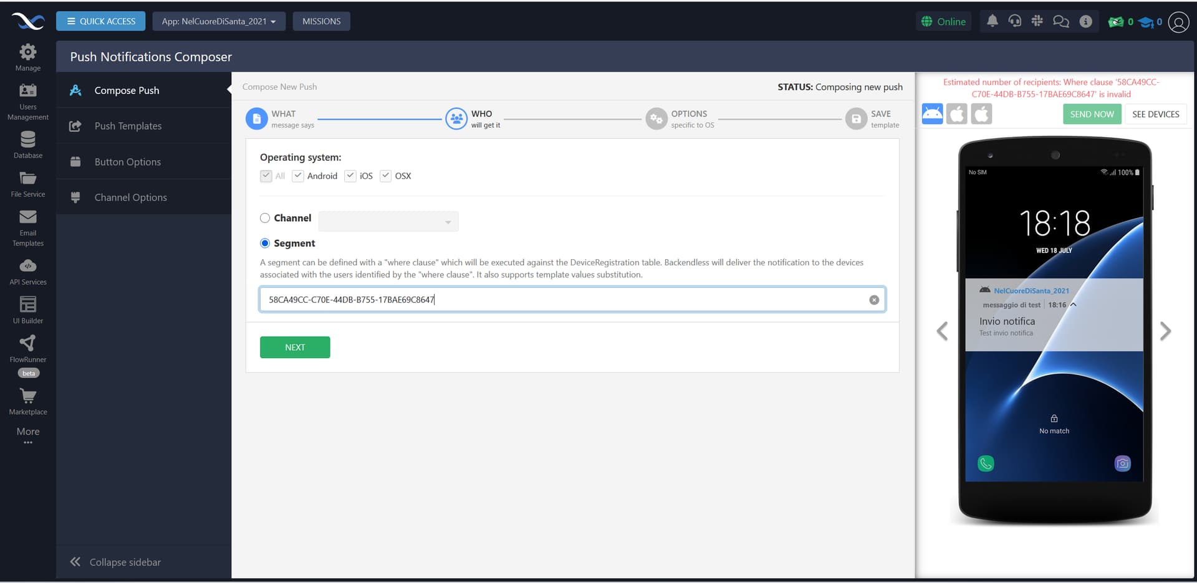
Task: Select the Android device preview icon
Action: 932,114
